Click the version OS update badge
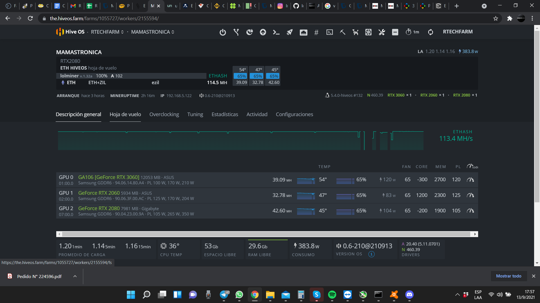The width and height of the screenshot is (540, 303). 371,254
